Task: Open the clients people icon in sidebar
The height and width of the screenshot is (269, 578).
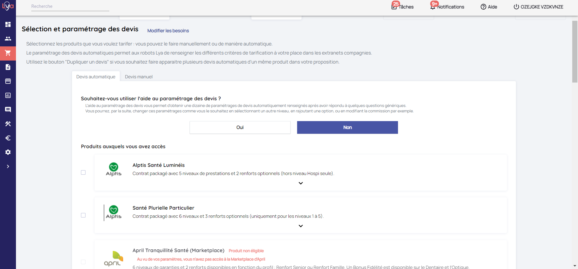Action: (x=8, y=39)
